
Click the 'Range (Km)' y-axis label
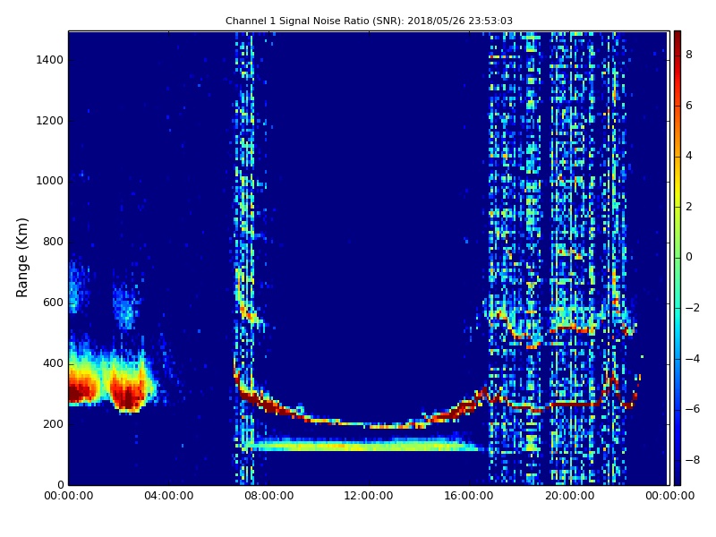pos(21,258)
